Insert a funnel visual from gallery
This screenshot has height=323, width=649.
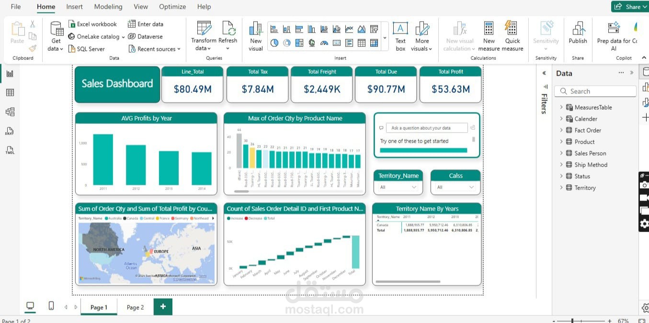click(374, 29)
